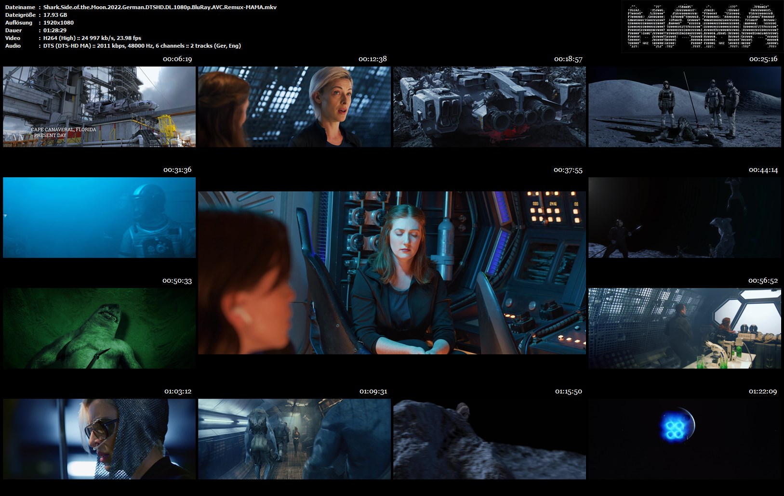Click the large center cockpit woman thumbnail
Image resolution: width=784 pixels, height=496 pixels.
coord(392,273)
